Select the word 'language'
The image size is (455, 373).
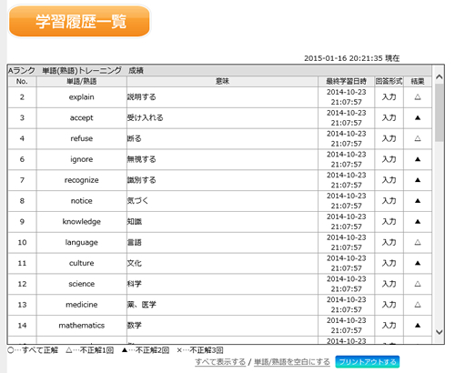point(82,243)
